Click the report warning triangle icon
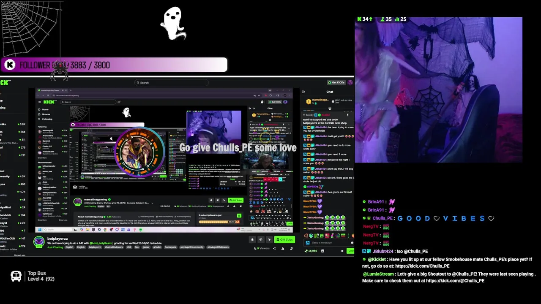Screen dimensions: 541x304 [283, 248]
